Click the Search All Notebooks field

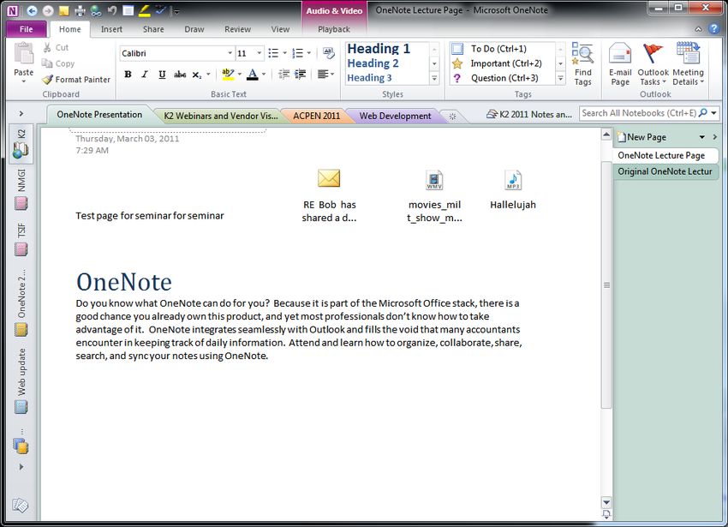click(x=639, y=113)
